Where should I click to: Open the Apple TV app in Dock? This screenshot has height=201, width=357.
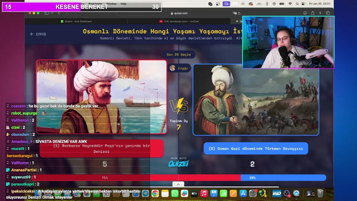coord(194,193)
